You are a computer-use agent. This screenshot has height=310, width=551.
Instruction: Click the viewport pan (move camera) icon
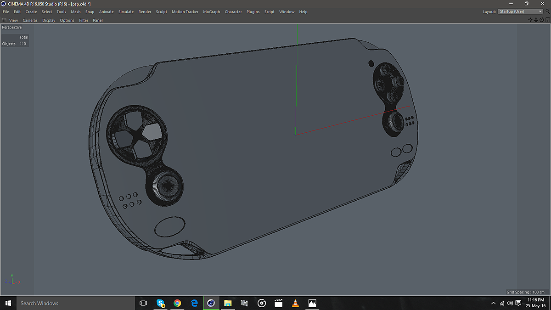pos(530,20)
